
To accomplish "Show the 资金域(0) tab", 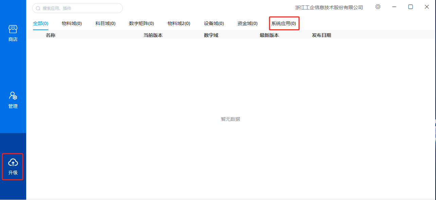I will coord(247,23).
